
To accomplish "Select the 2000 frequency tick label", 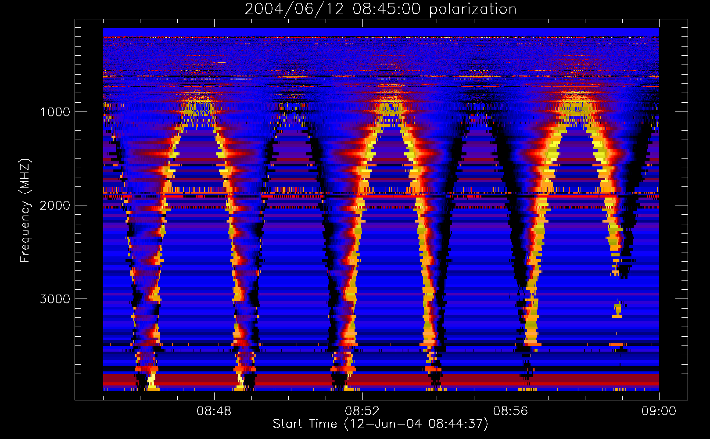I will [55, 205].
